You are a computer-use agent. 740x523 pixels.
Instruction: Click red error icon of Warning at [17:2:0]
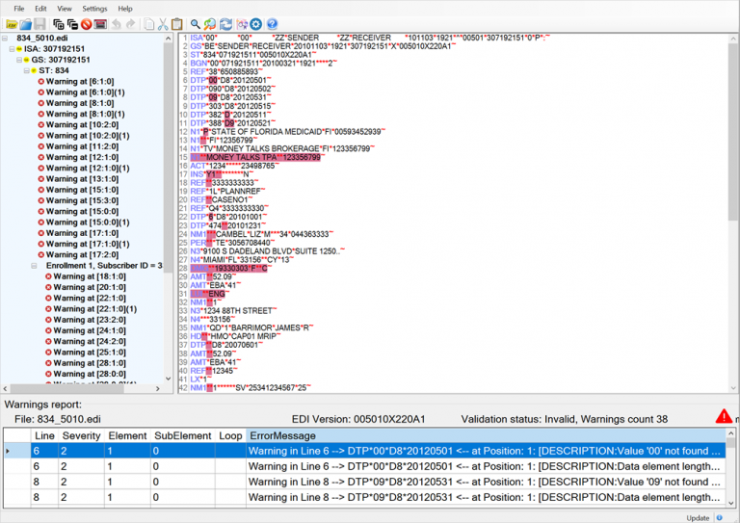point(41,254)
